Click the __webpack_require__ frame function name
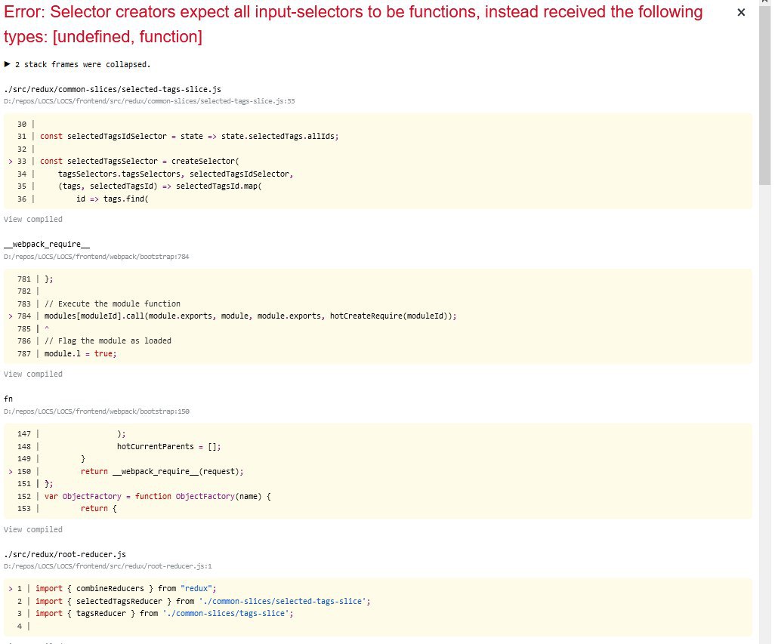Viewport: 775px width, 644px height. coord(47,245)
